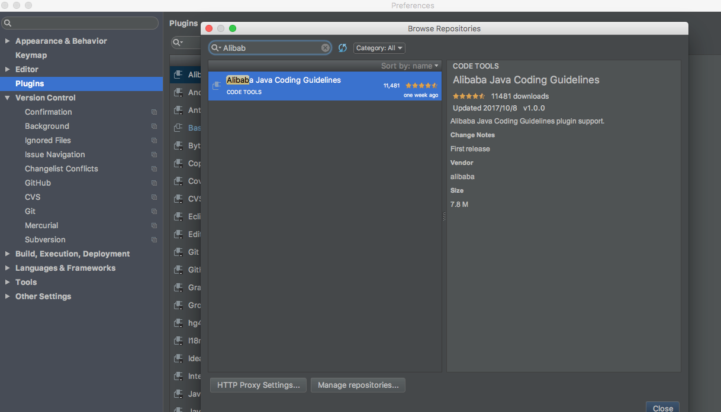Click the project-level icon beside Issue Navigation
Image resolution: width=721 pixels, height=412 pixels.
click(x=154, y=154)
